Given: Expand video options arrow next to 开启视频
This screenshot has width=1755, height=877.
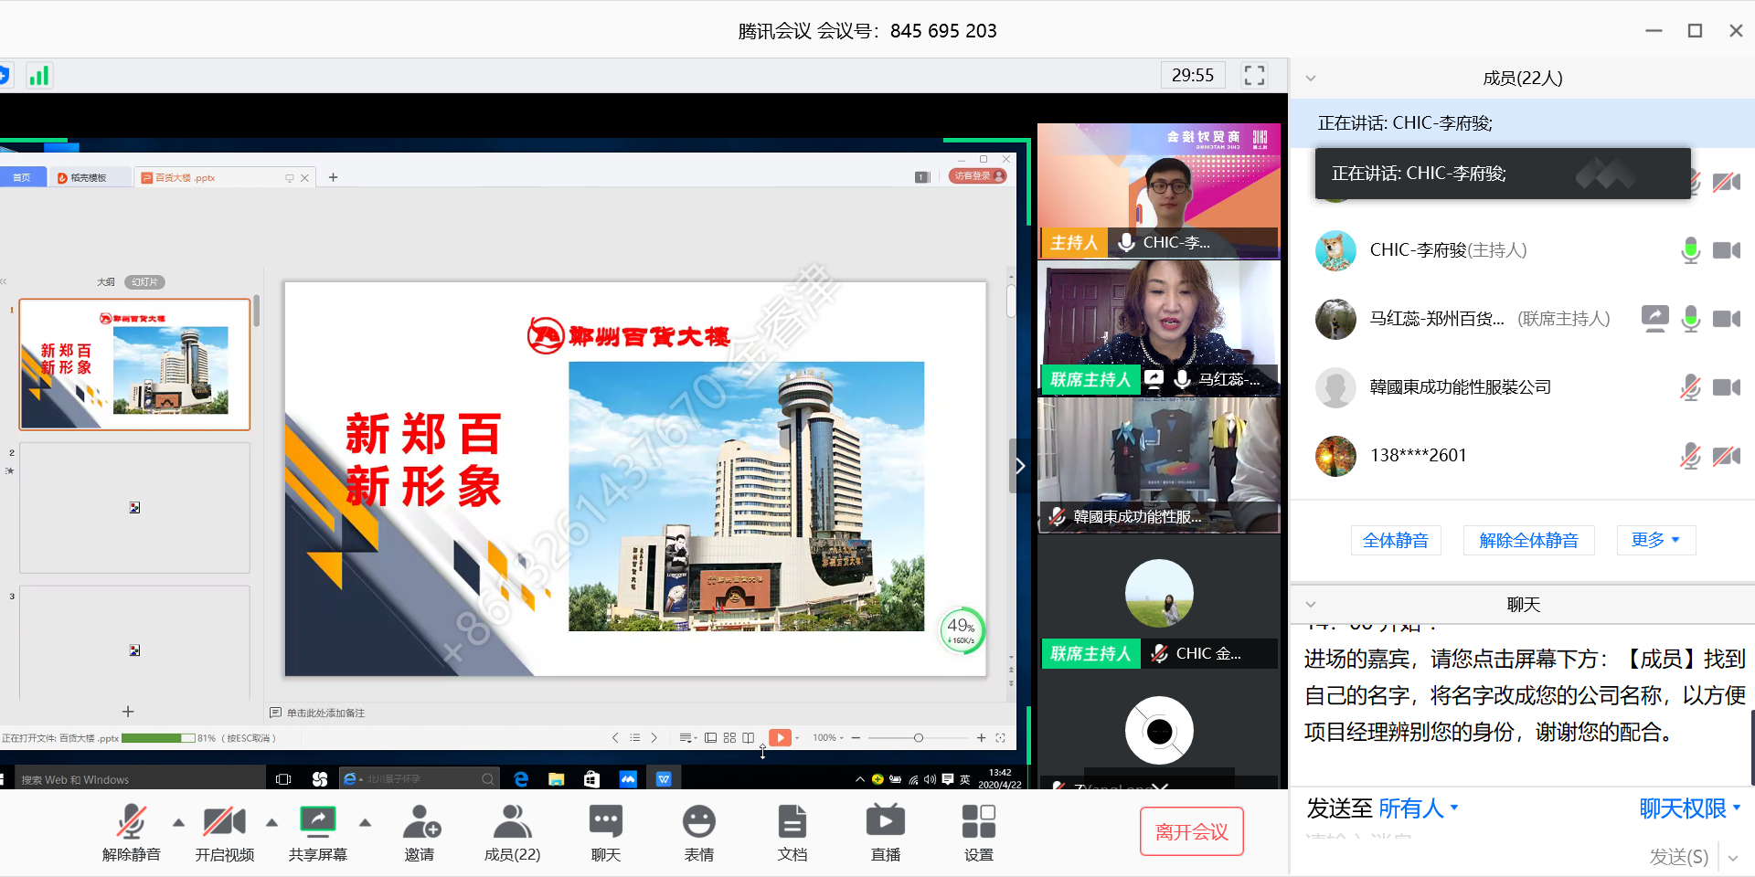Looking at the screenshot, I should (271, 822).
